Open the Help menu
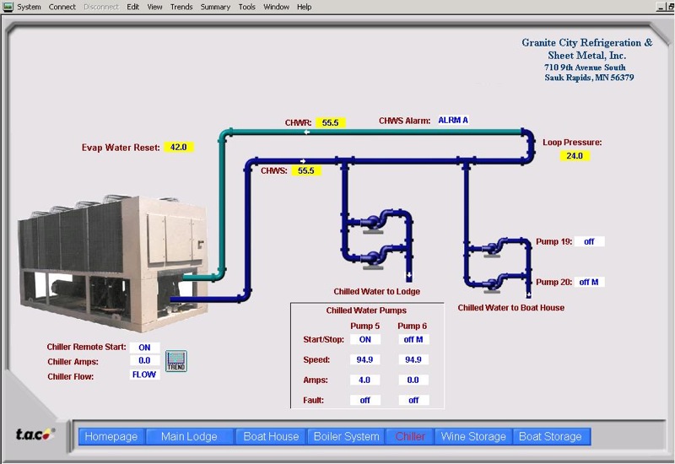The width and height of the screenshot is (675, 464). click(x=304, y=7)
